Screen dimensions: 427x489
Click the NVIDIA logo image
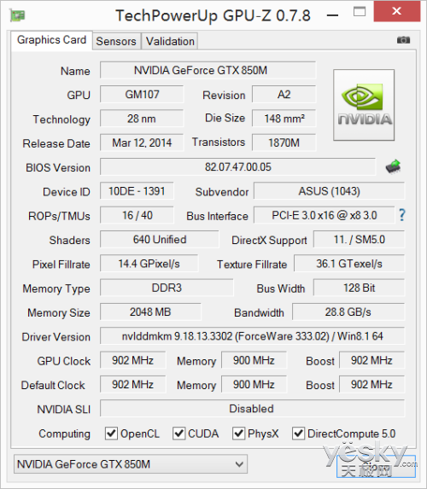pos(364,105)
